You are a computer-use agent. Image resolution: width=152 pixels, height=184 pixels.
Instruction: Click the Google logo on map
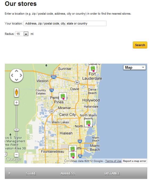pos(13,159)
